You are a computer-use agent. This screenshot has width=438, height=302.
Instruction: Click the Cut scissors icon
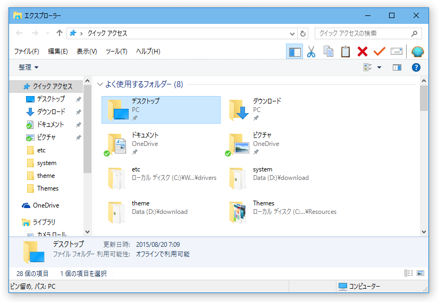pos(311,51)
